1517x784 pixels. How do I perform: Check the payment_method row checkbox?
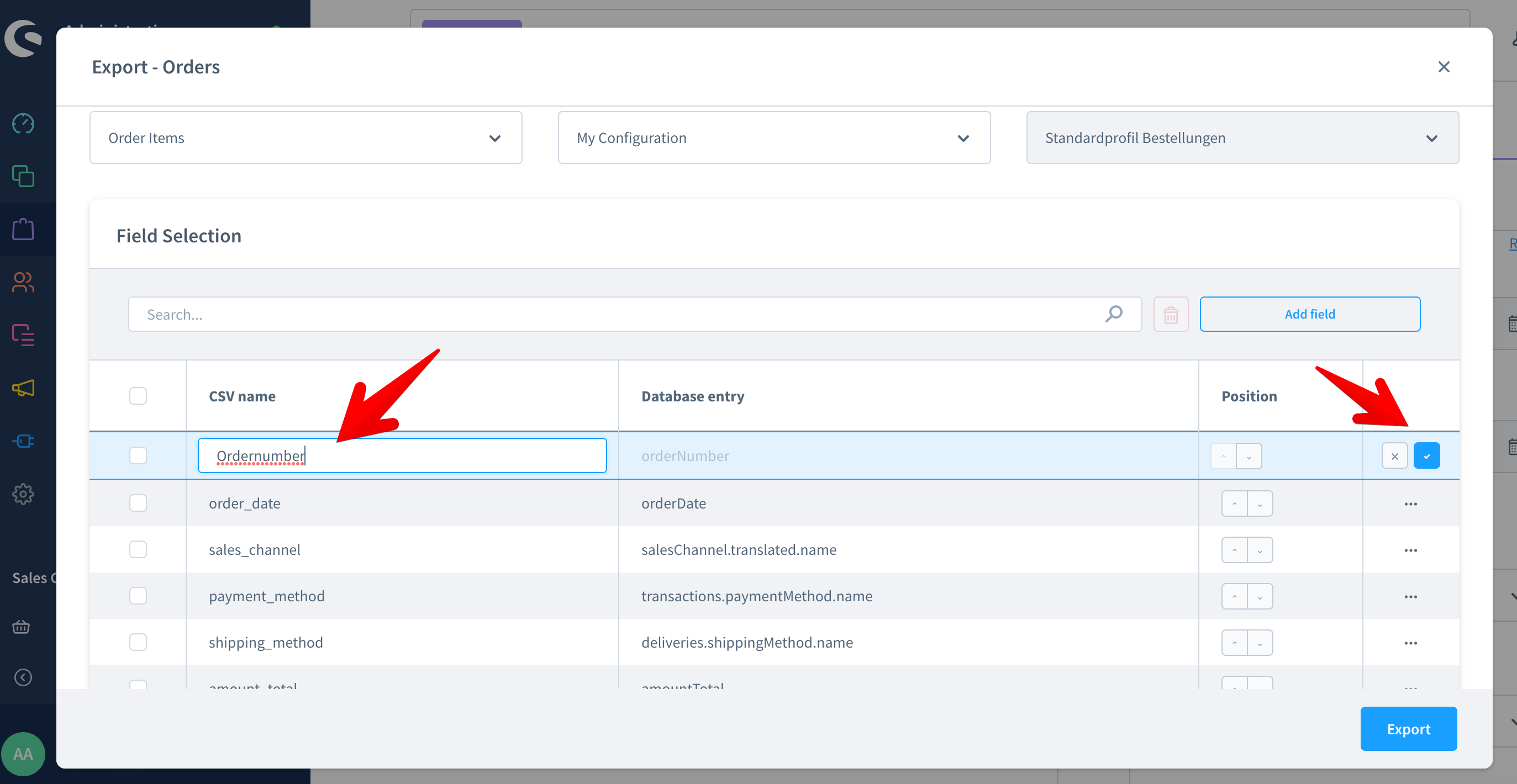coord(138,596)
